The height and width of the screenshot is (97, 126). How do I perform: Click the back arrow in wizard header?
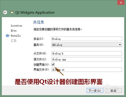coord(5,13)
